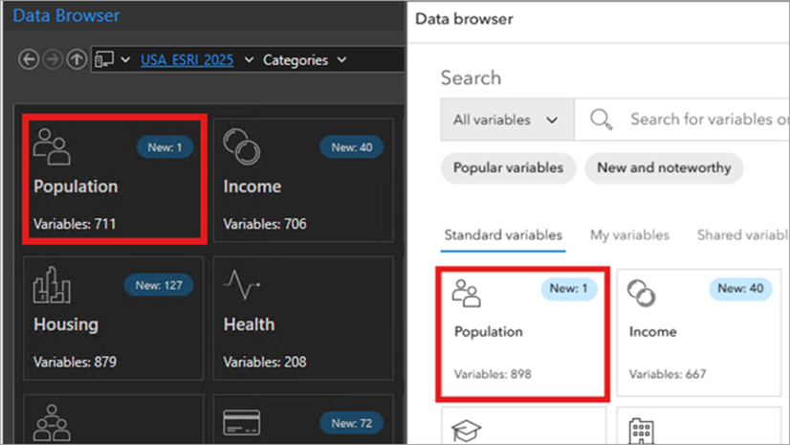Click the magnifying glass search icon
The height and width of the screenshot is (445, 790).
point(602,120)
